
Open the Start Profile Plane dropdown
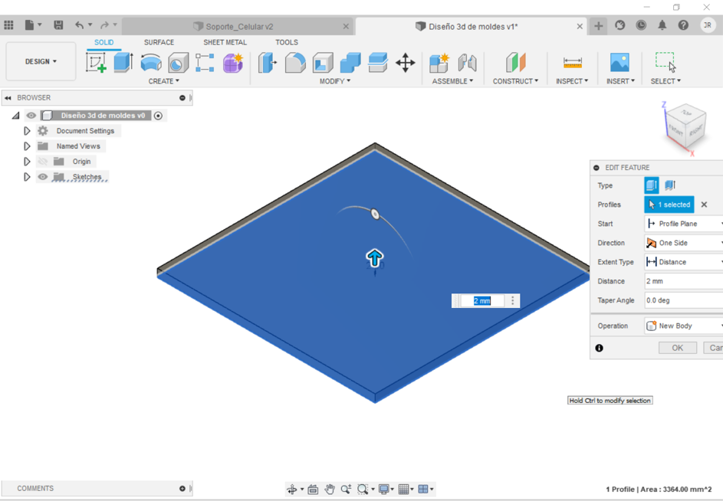(683, 224)
